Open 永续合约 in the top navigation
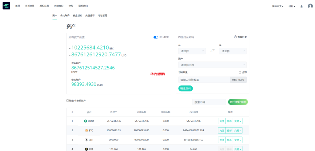Screen dimensions: 315x151 click(x=59, y=6)
